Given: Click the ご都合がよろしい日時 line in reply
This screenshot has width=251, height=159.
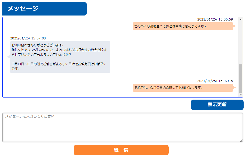Looking at the screenshot, I should pos(61,64).
